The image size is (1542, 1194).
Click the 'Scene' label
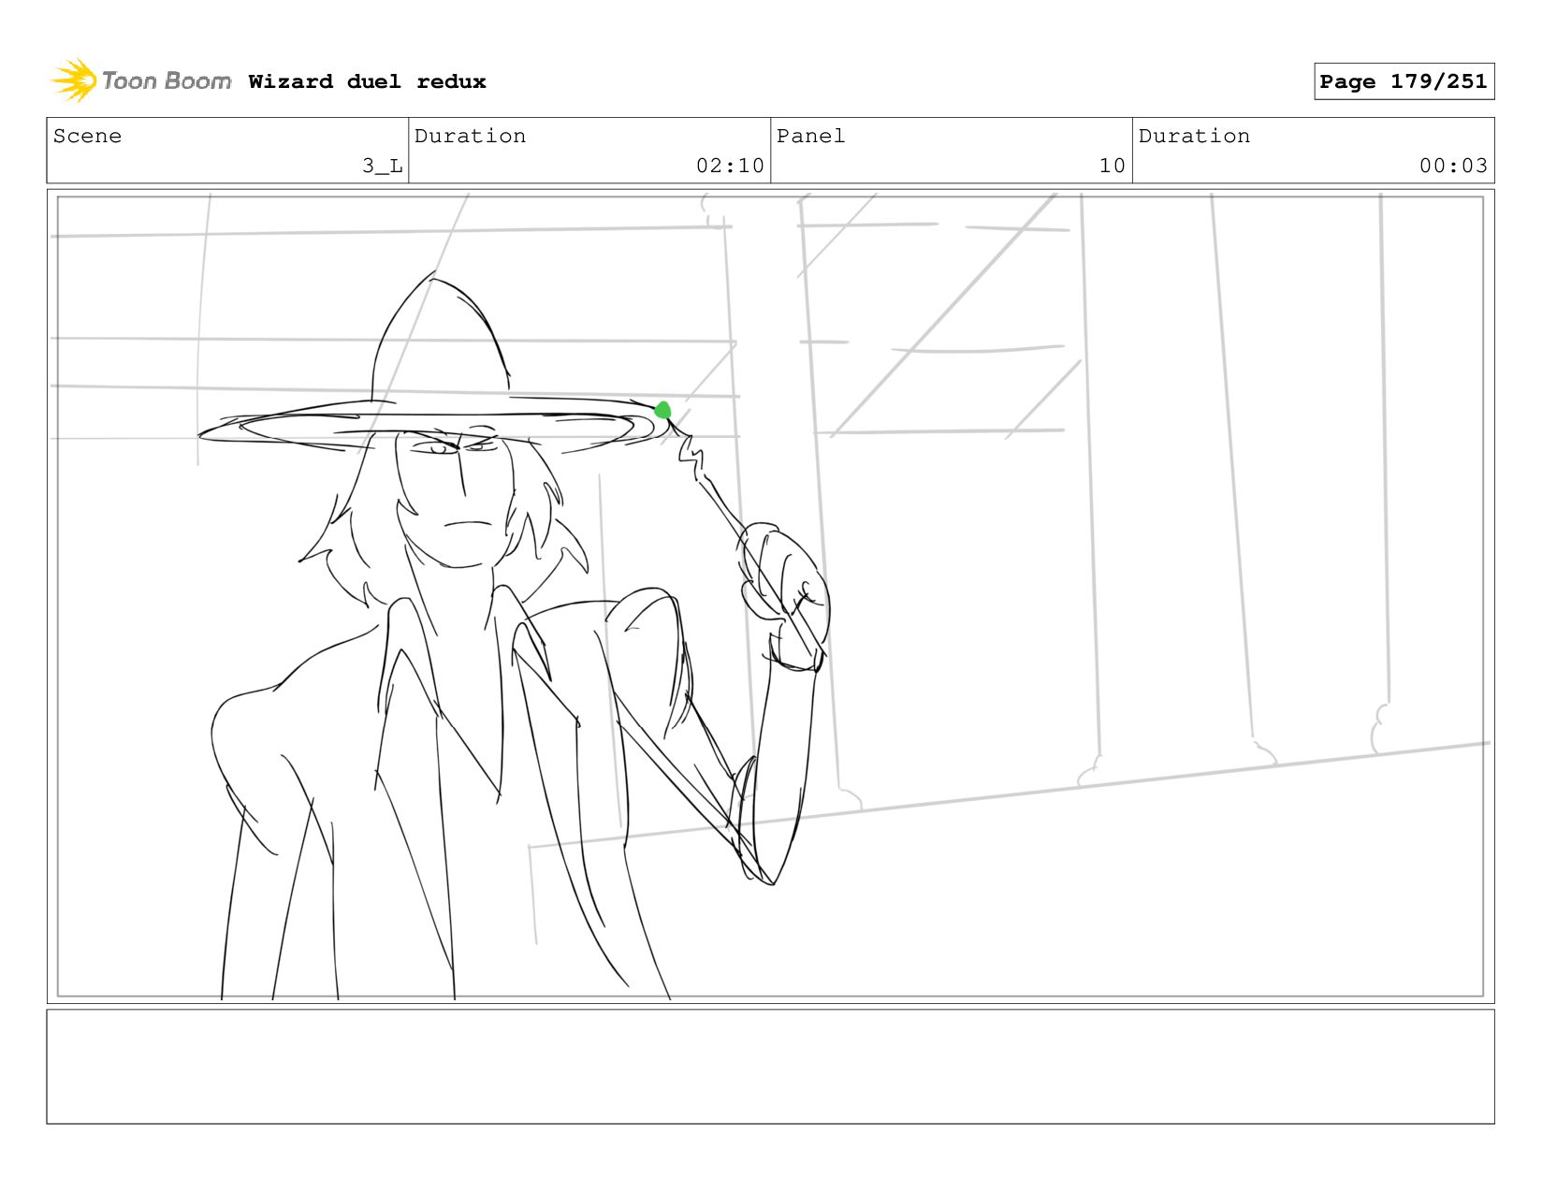(x=87, y=136)
